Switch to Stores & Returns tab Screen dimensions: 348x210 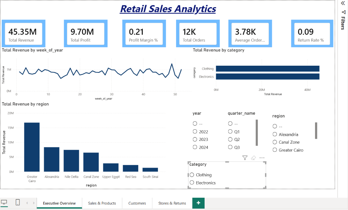click(172, 203)
